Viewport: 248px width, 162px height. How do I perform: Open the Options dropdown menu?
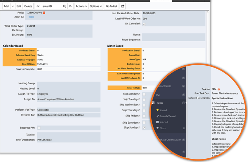pyautogui.click(x=96, y=6)
